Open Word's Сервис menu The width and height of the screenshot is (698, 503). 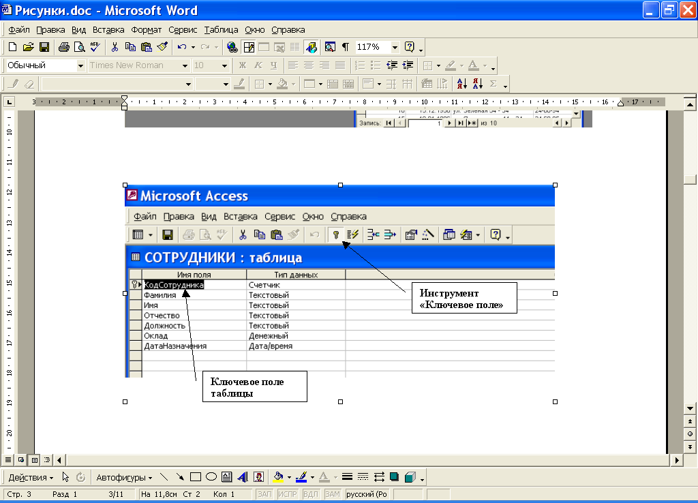point(183,30)
